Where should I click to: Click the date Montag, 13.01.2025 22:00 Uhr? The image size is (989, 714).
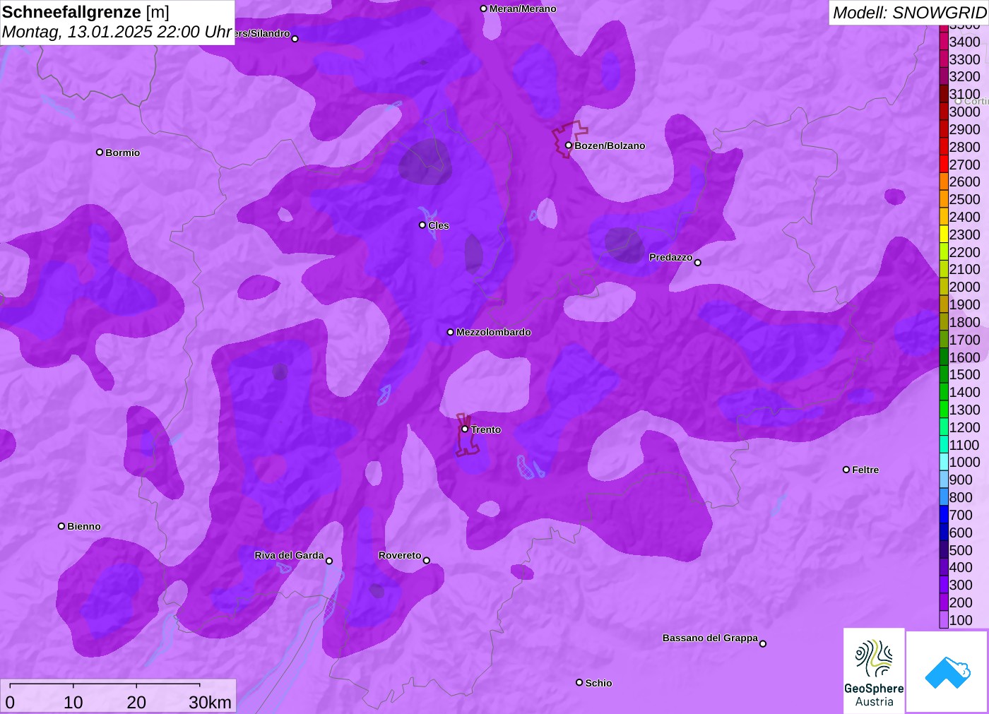tap(117, 32)
